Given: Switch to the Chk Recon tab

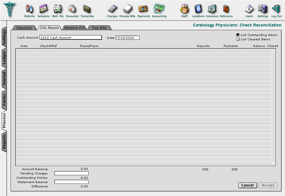Looking at the screenshot, I should pyautogui.click(x=49, y=28).
